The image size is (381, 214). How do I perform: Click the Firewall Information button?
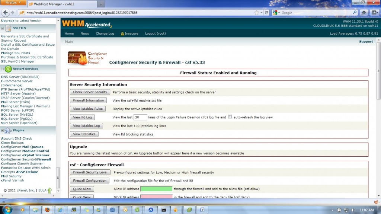88,100
